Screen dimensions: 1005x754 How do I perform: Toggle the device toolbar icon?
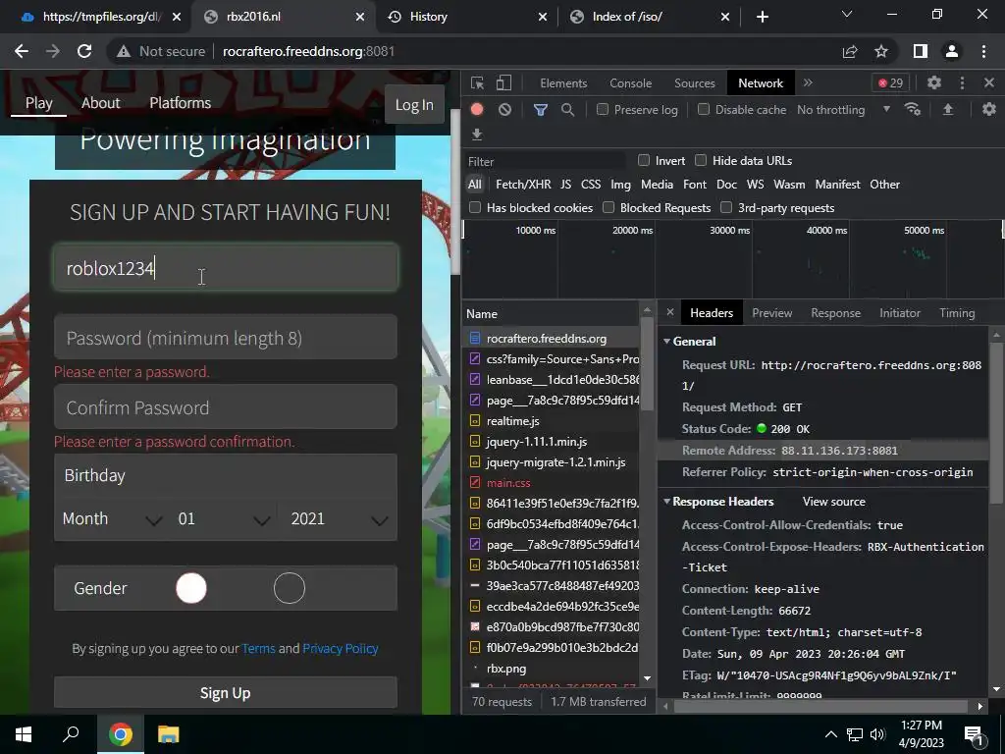pos(503,83)
